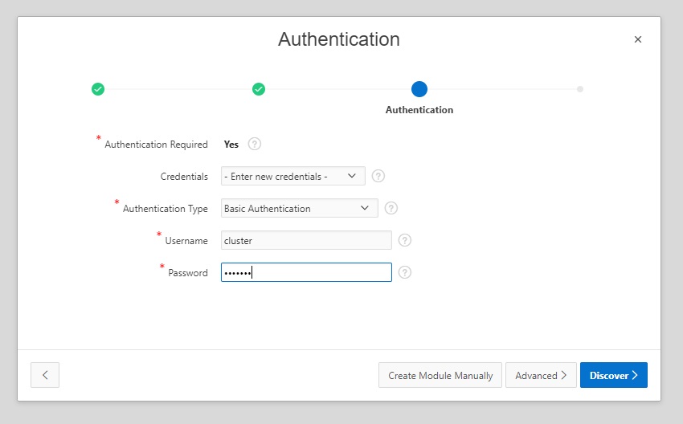Click Create Module Manually button
Screen dimensions: 683x424
coord(440,375)
